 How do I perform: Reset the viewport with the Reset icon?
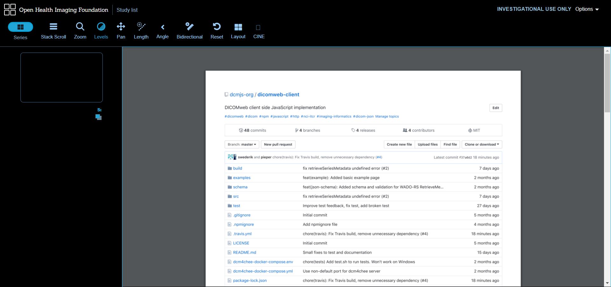(x=217, y=31)
